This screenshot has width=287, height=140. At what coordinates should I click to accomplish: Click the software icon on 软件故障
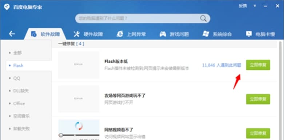click(34, 34)
